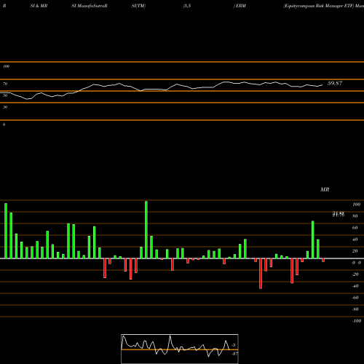Select the 'SI & MR' header text
The height and width of the screenshot is (364, 364).
[x=39, y=6]
